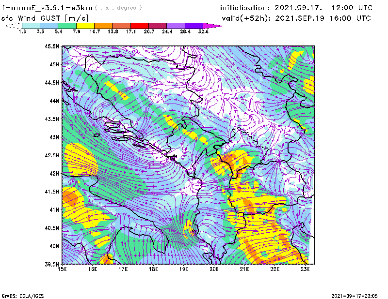Click the dashed white legend start arrow
This screenshot has height=299, width=388.
(x=14, y=26)
